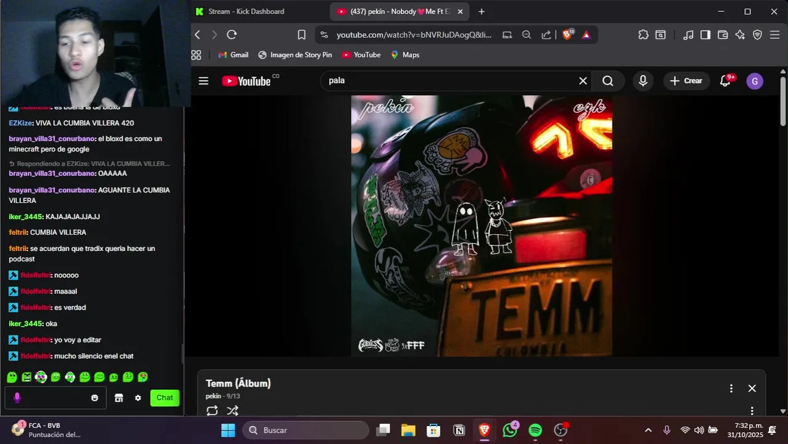788x444 pixels.
Task: Click the youtube.com address bar URL
Action: click(x=414, y=35)
